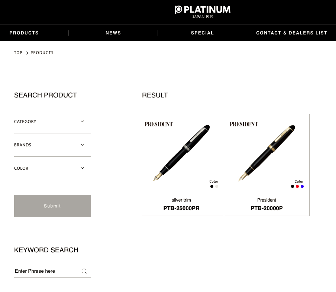Click the Platinum logo in header
The image size is (336, 292).
pyautogui.click(x=203, y=11)
